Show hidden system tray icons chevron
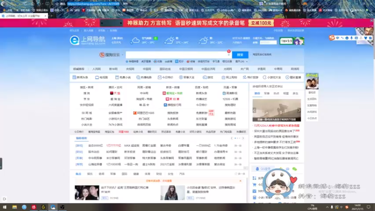 click(x=327, y=207)
